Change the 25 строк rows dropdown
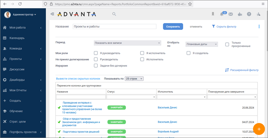Viewport: 268px width, 138px height. [x=134, y=79]
